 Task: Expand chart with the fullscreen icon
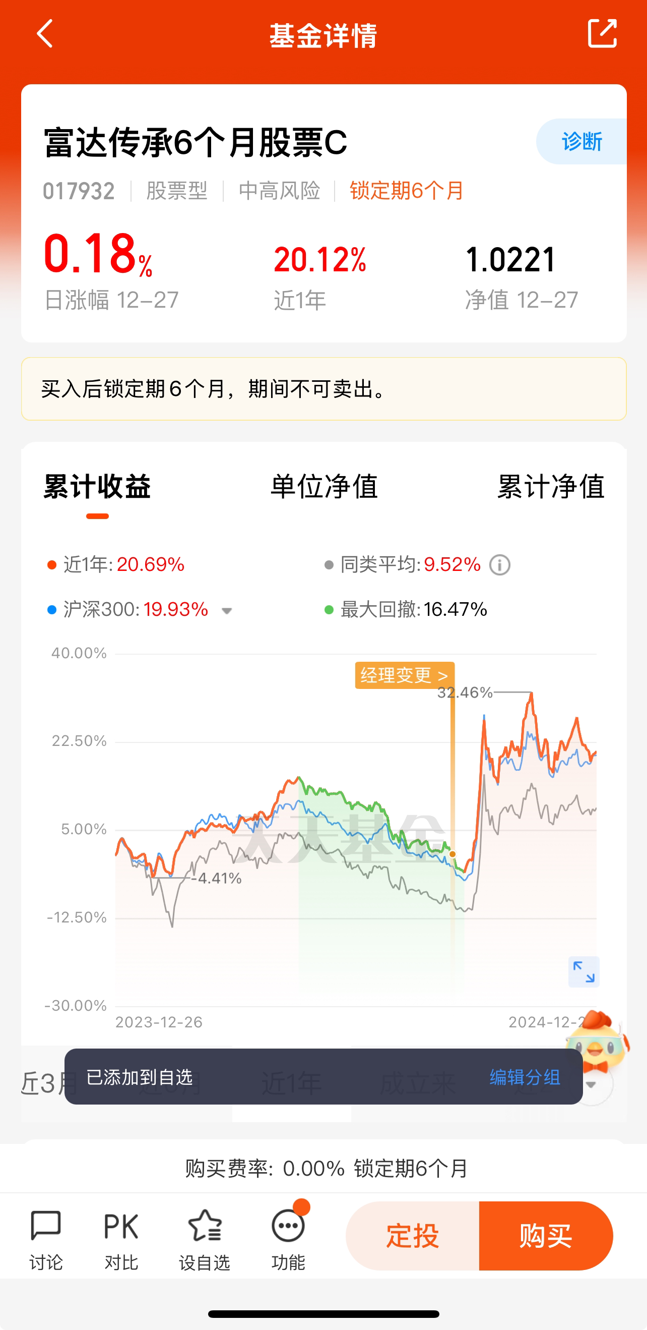click(x=584, y=972)
